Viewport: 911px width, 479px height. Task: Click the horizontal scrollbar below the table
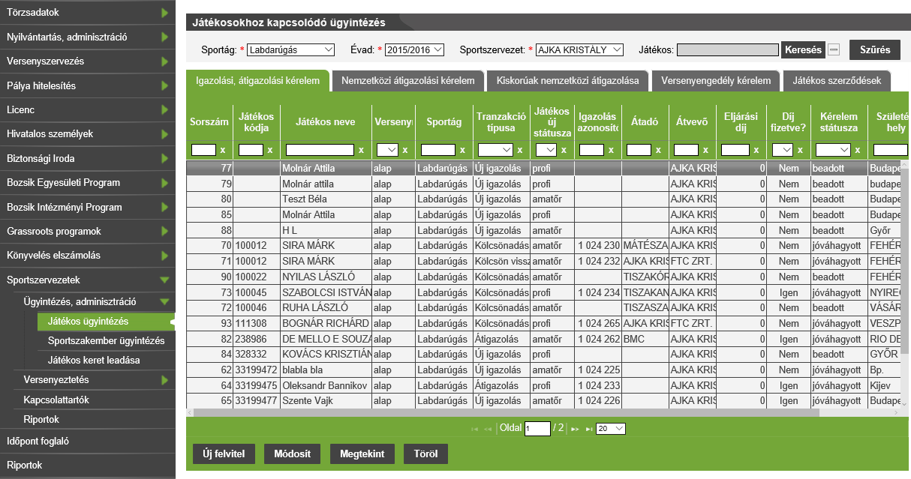coord(507,412)
